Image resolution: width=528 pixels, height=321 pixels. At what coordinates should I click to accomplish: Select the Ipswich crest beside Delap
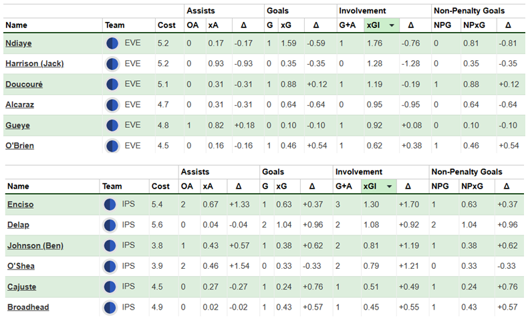110,225
